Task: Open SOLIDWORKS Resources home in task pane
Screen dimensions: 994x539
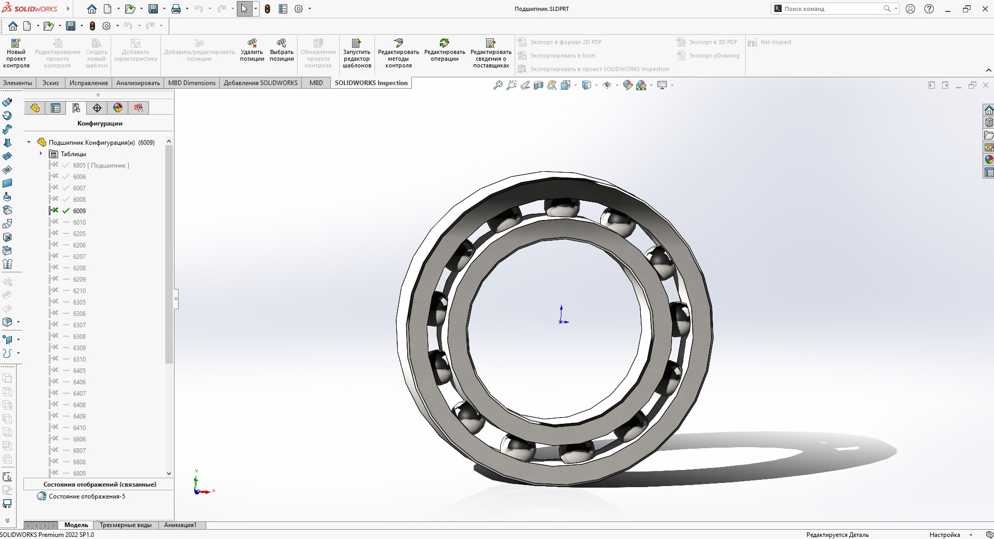Action: click(x=989, y=110)
